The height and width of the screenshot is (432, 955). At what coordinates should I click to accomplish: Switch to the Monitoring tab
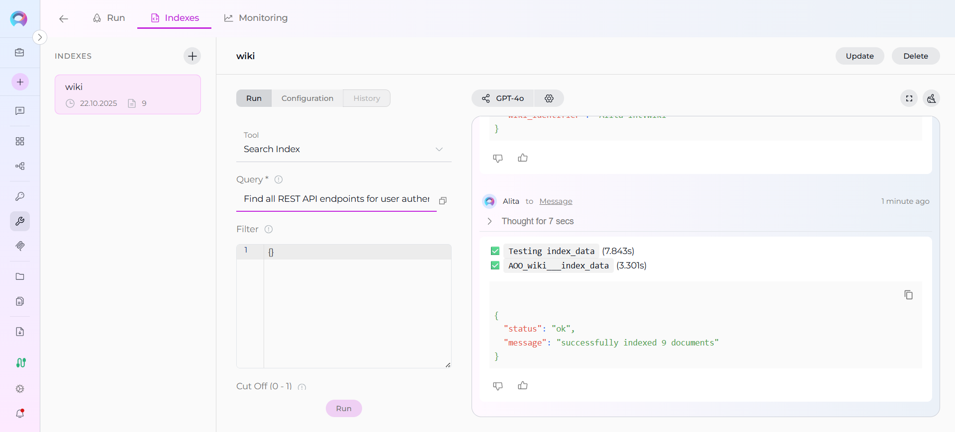256,18
